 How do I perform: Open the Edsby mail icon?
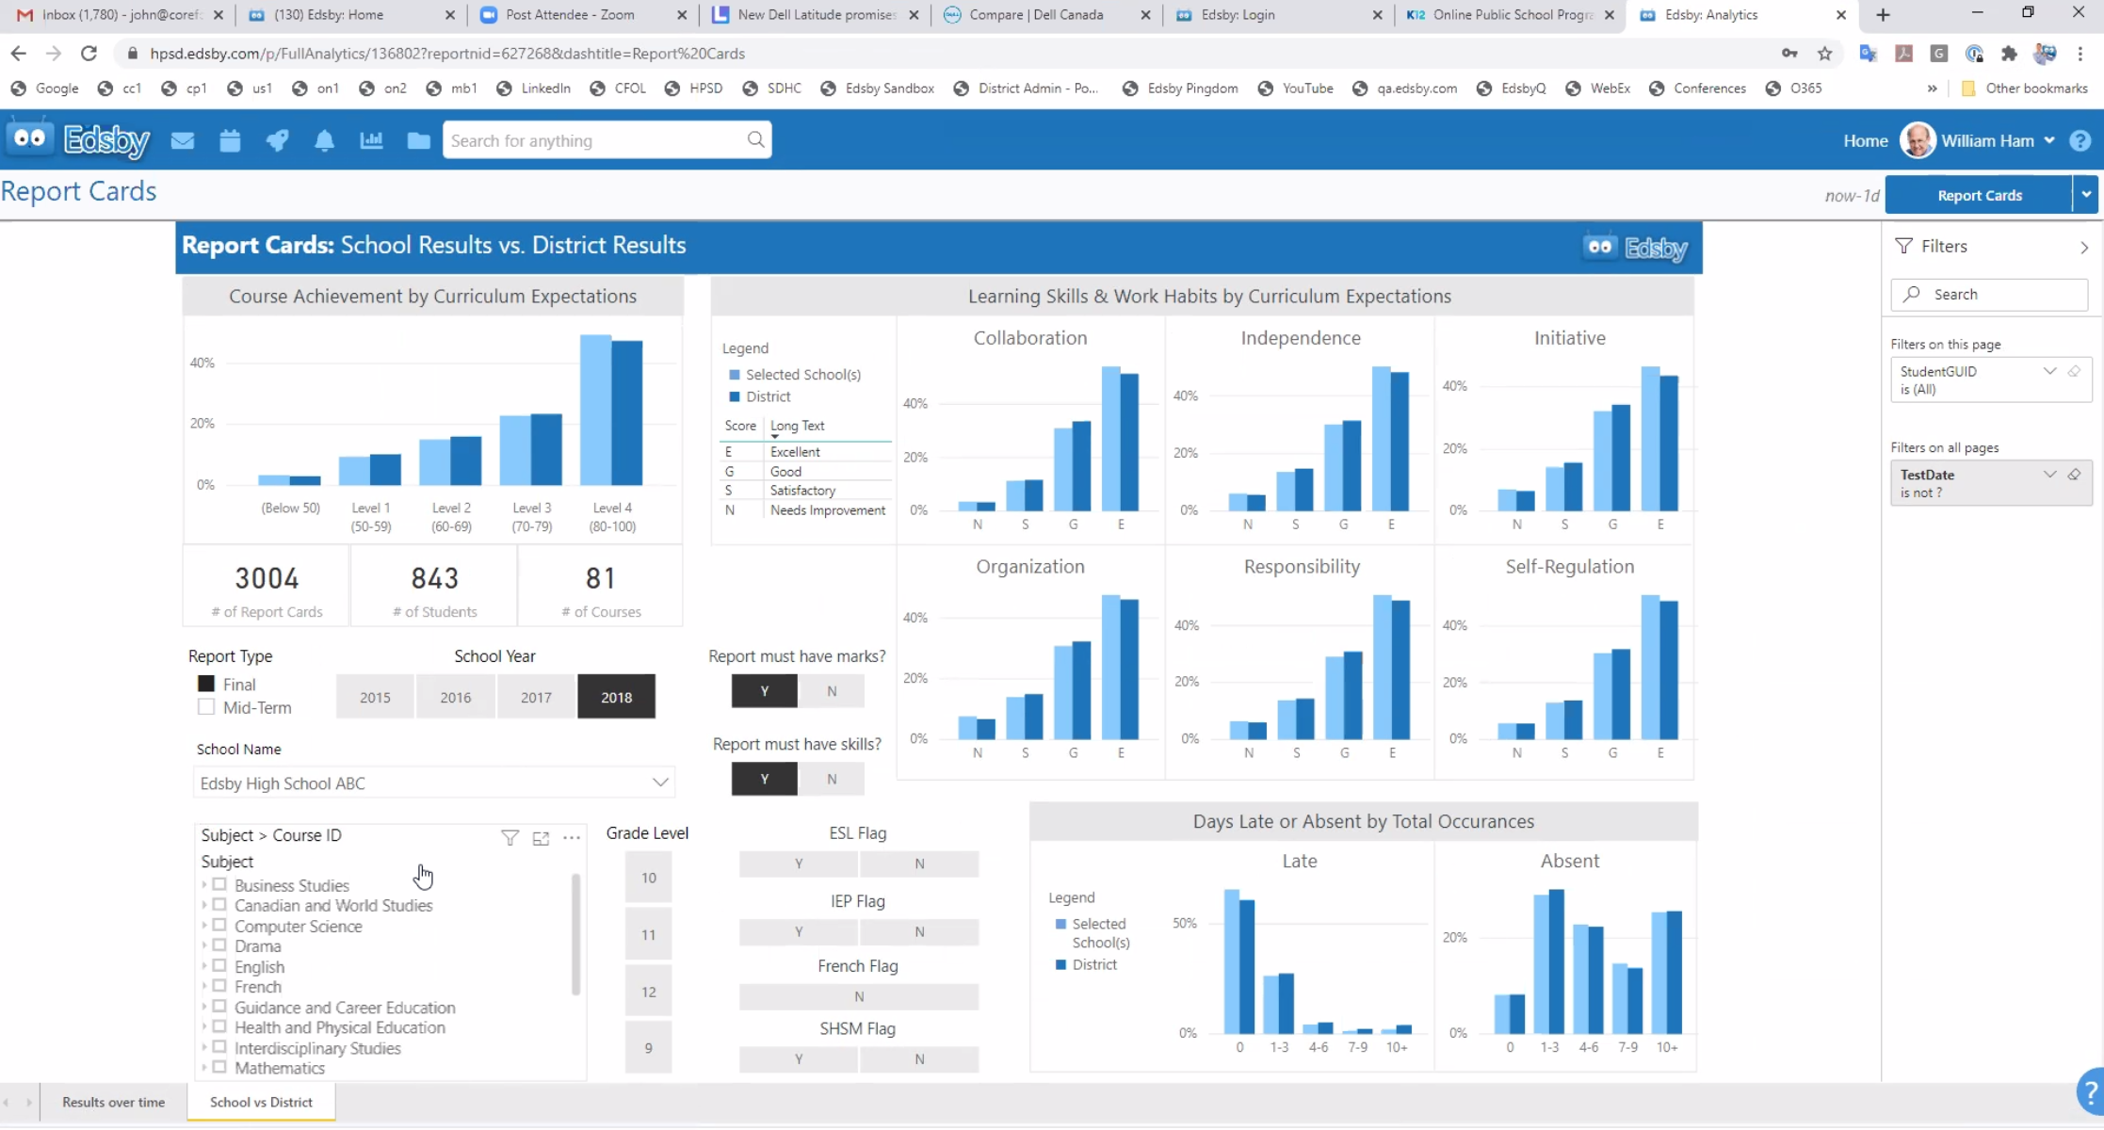pyautogui.click(x=183, y=139)
